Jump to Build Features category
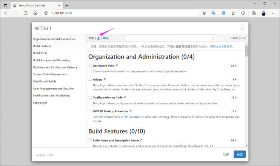Viewport: 280px width, 166px height. point(42,46)
